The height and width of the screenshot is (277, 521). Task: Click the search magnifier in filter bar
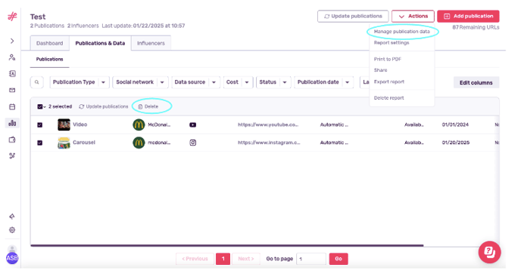(37, 82)
